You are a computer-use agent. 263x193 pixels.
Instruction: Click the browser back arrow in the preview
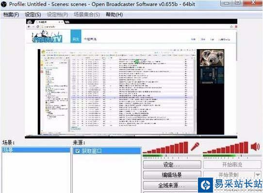[x=29, y=27]
